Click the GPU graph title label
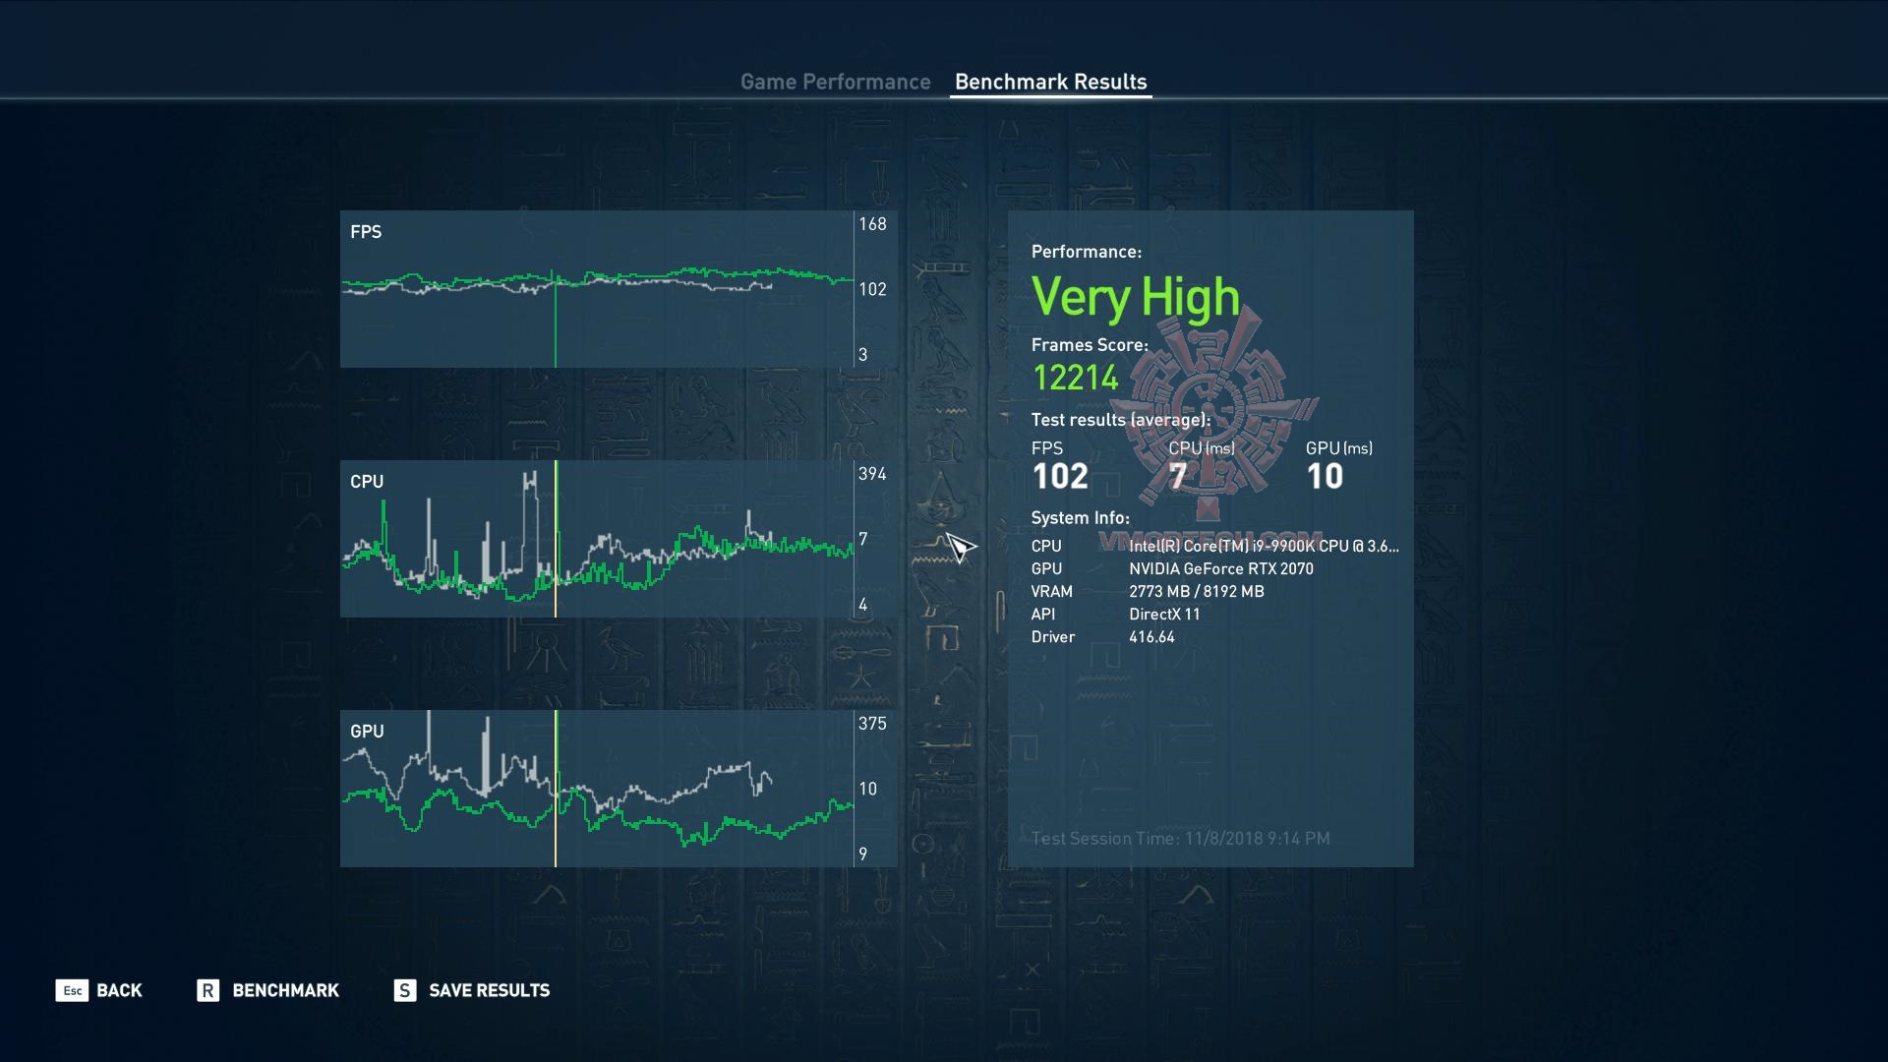 point(367,732)
